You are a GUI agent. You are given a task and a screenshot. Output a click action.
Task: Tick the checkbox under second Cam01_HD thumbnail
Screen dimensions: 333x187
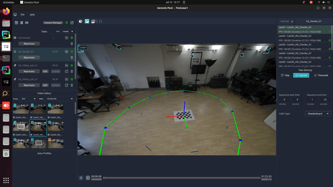tap(31, 117)
